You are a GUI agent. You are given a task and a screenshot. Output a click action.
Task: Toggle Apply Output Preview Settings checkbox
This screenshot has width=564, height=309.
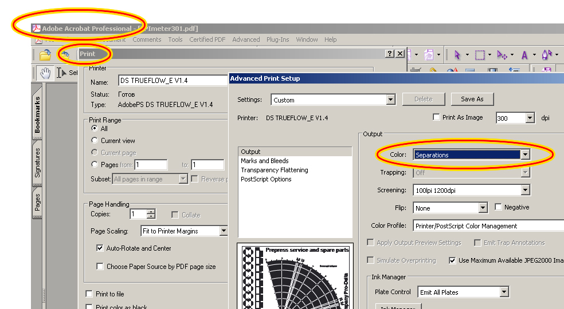click(x=370, y=242)
